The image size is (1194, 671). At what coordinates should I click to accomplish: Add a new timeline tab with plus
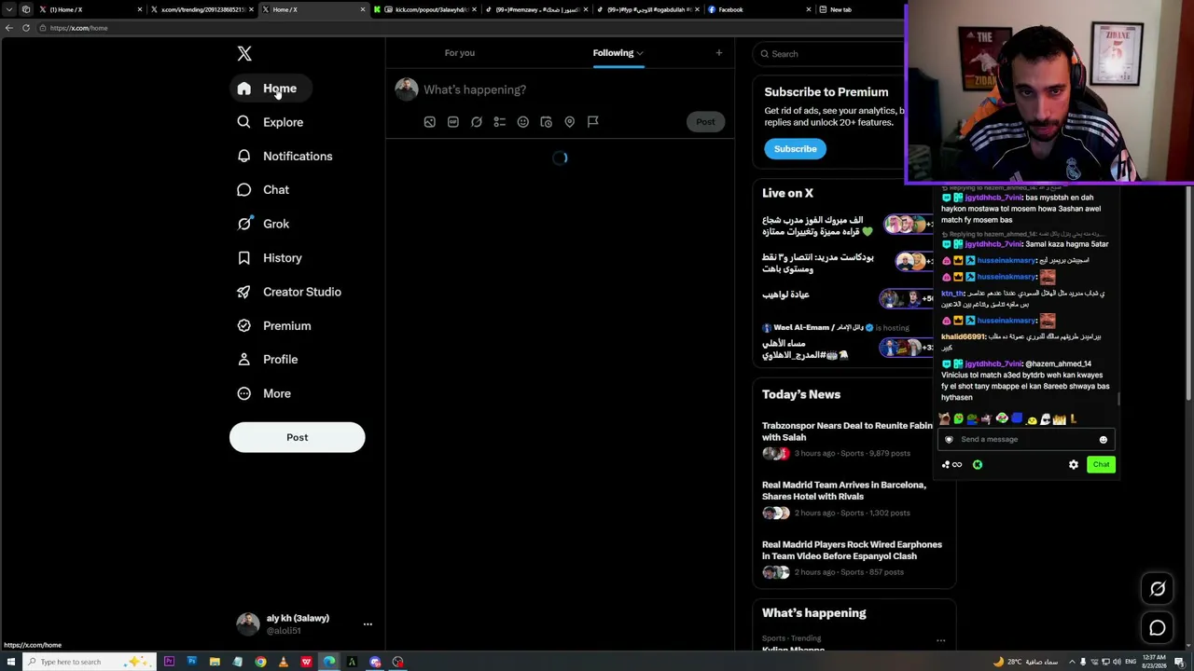[x=718, y=53]
